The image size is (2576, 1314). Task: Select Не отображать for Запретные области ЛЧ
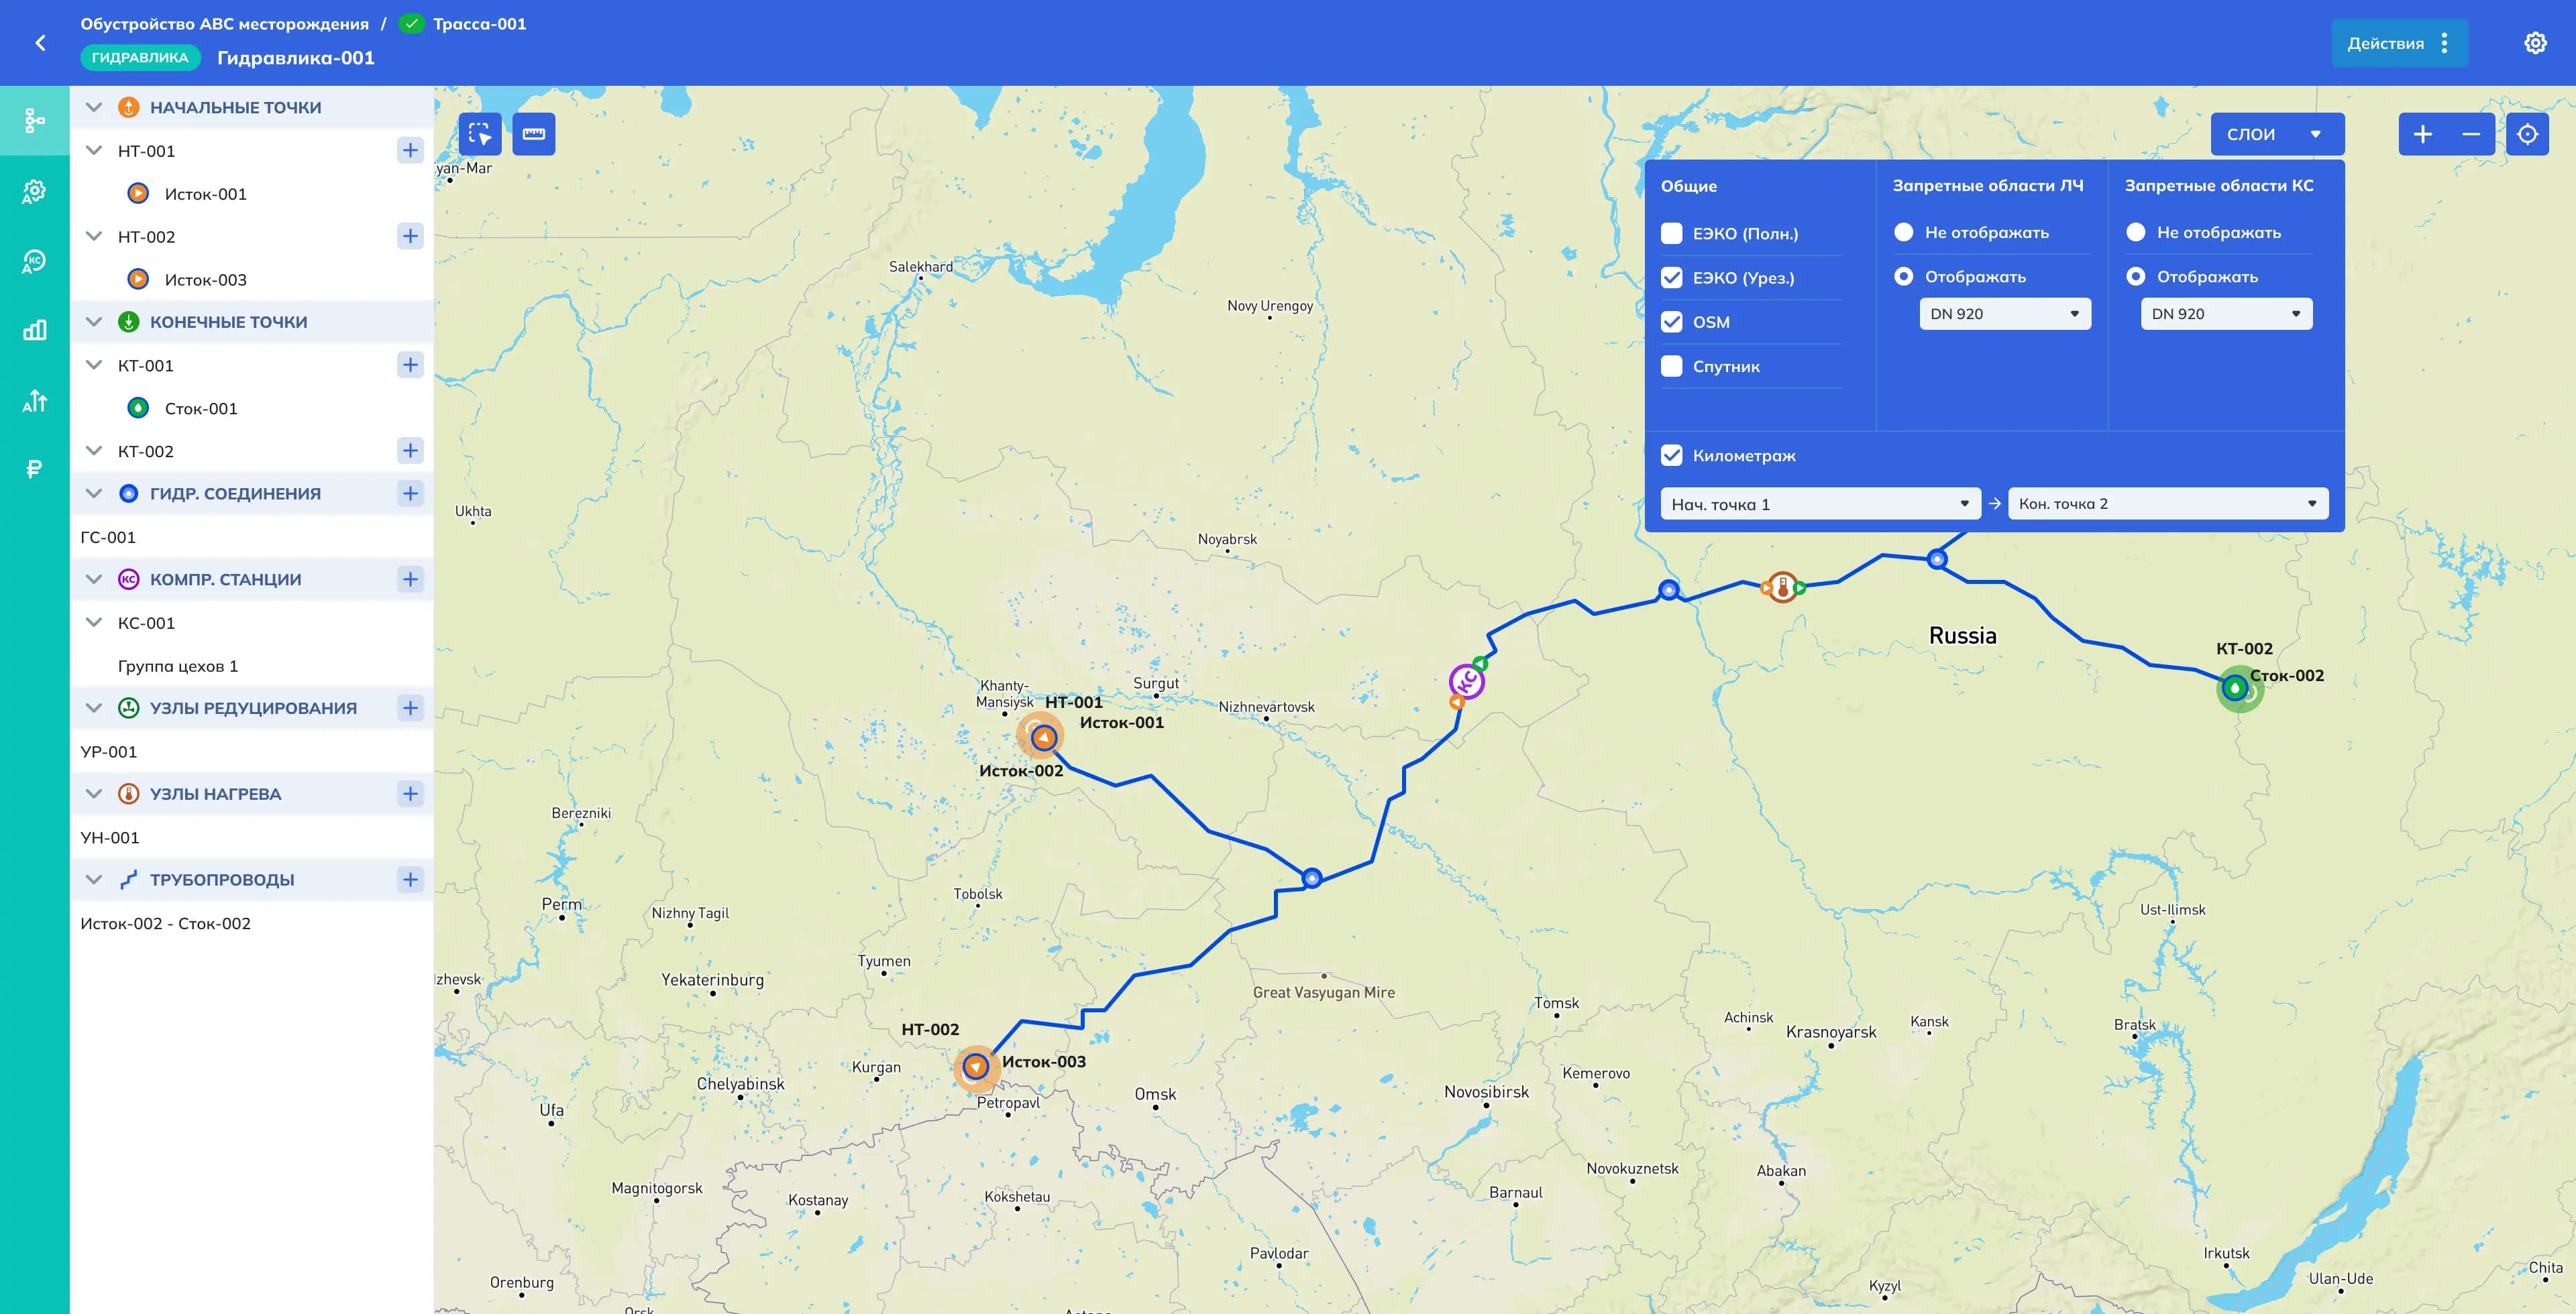coord(1904,233)
